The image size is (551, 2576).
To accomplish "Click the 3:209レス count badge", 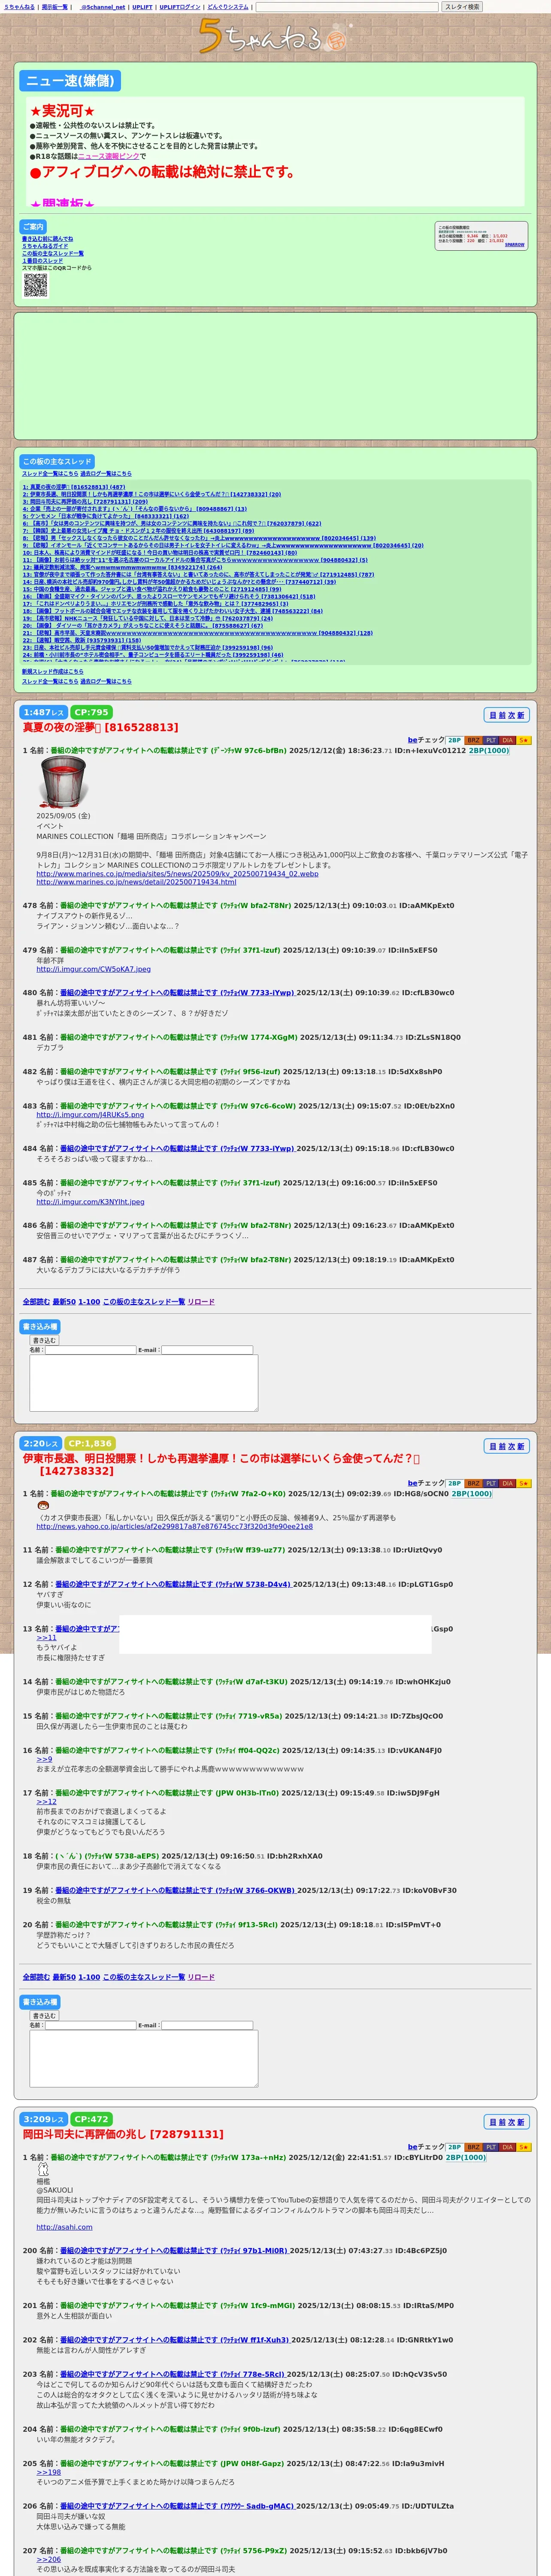I will tap(44, 2119).
